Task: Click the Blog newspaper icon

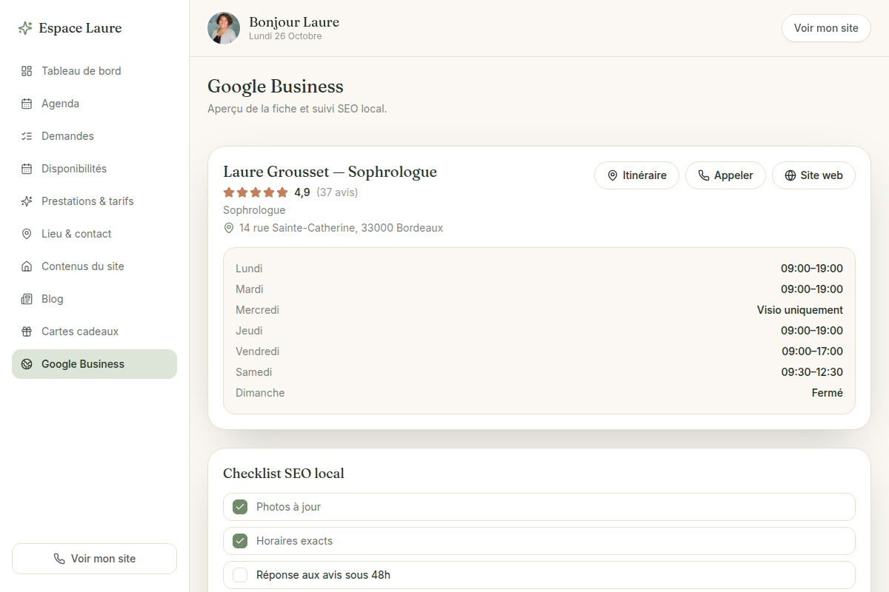Action: (x=27, y=299)
